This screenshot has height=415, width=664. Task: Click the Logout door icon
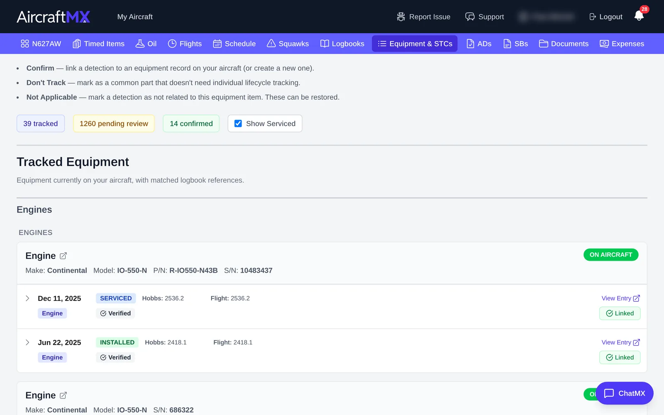tap(593, 17)
